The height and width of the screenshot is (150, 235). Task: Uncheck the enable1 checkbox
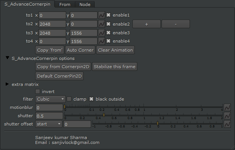pos(108,15)
